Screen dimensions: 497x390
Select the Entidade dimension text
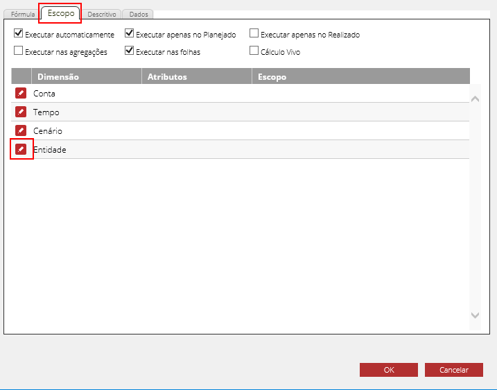[50, 149]
